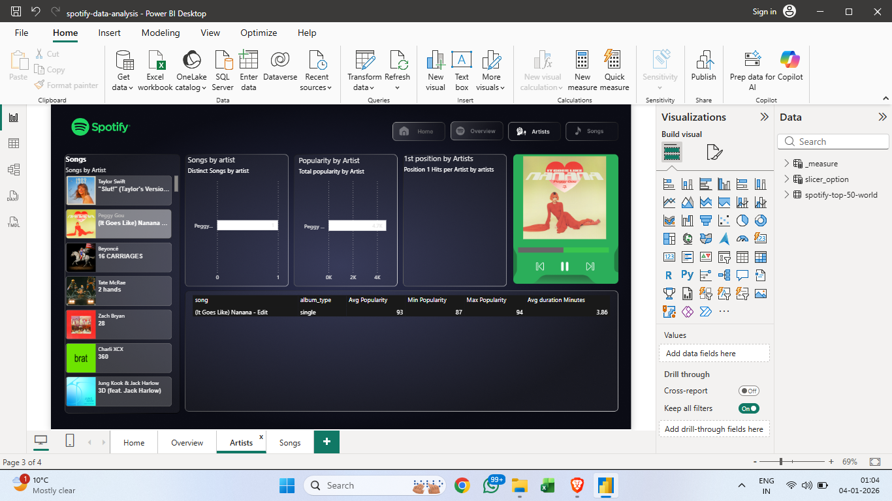Expand the spotify-top-50-world table
Viewport: 892px width, 501px height.
[x=787, y=195]
